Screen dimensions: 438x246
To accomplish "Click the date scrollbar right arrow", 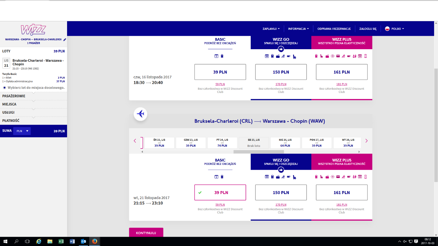I will coord(359,152).
